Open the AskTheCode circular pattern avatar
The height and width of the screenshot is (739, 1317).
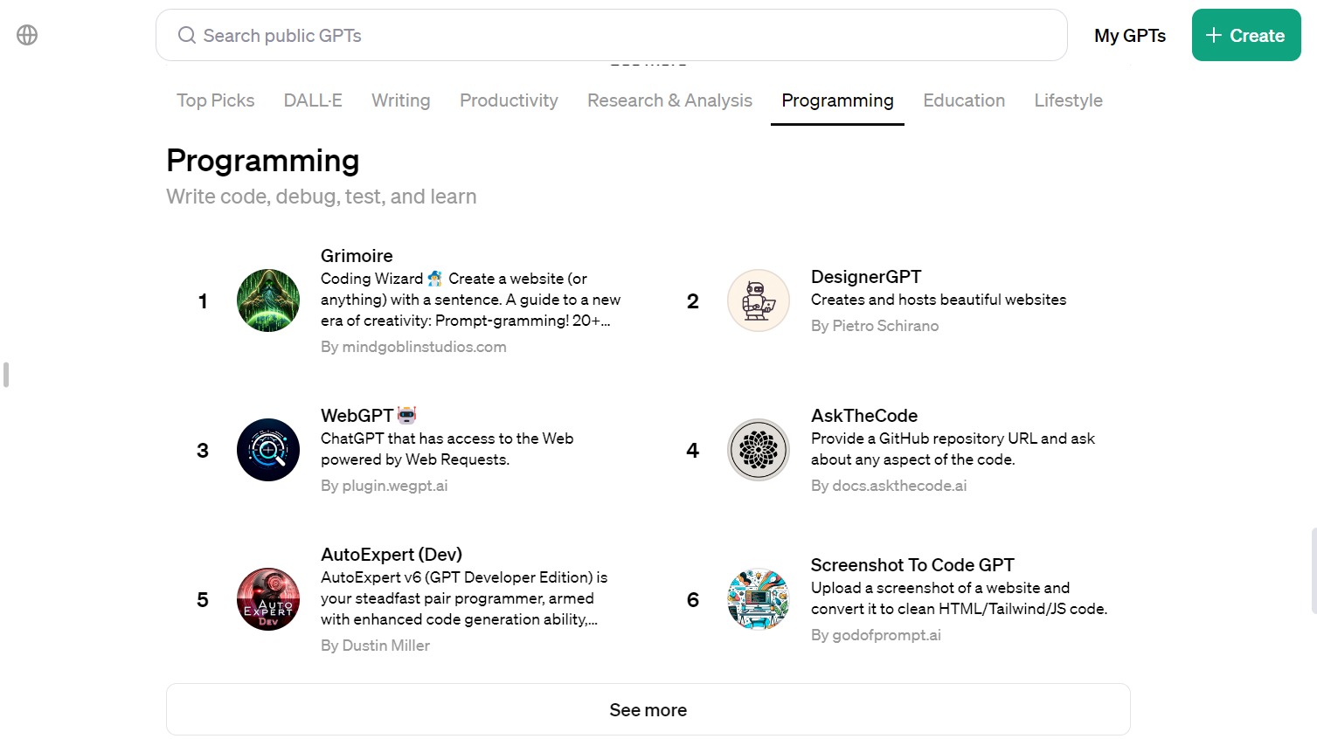click(759, 450)
